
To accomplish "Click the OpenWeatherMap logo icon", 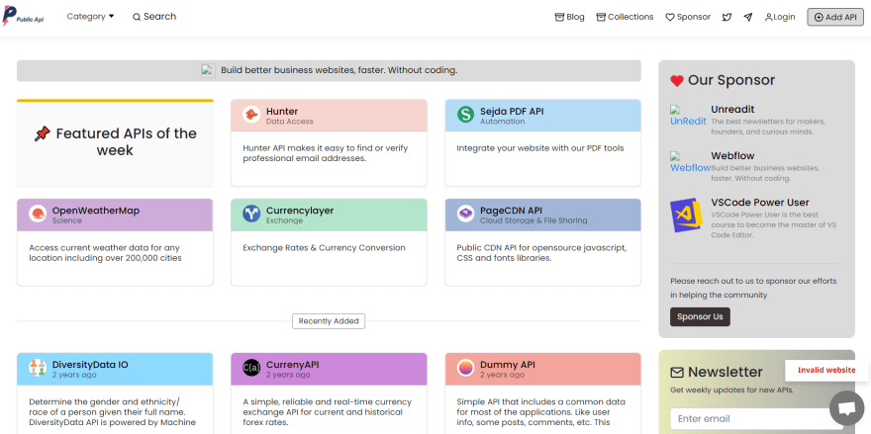I will (x=38, y=214).
